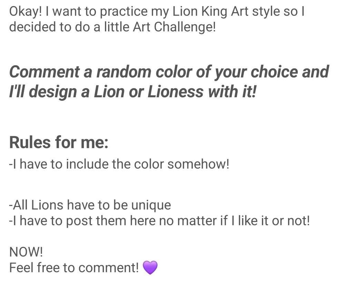
Task: Select the word 'Challenge!' in the intro
Action: click(185, 27)
